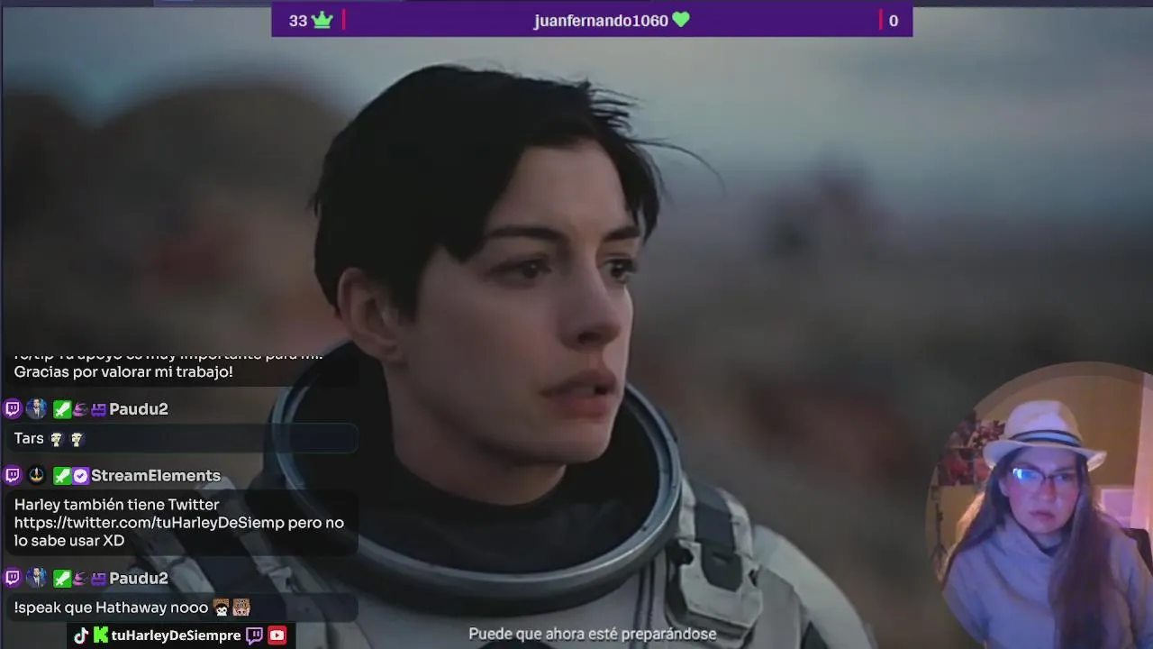Click the Paudu2 username above the !speak message
Viewport: 1153px width, 649px height.
click(139, 579)
